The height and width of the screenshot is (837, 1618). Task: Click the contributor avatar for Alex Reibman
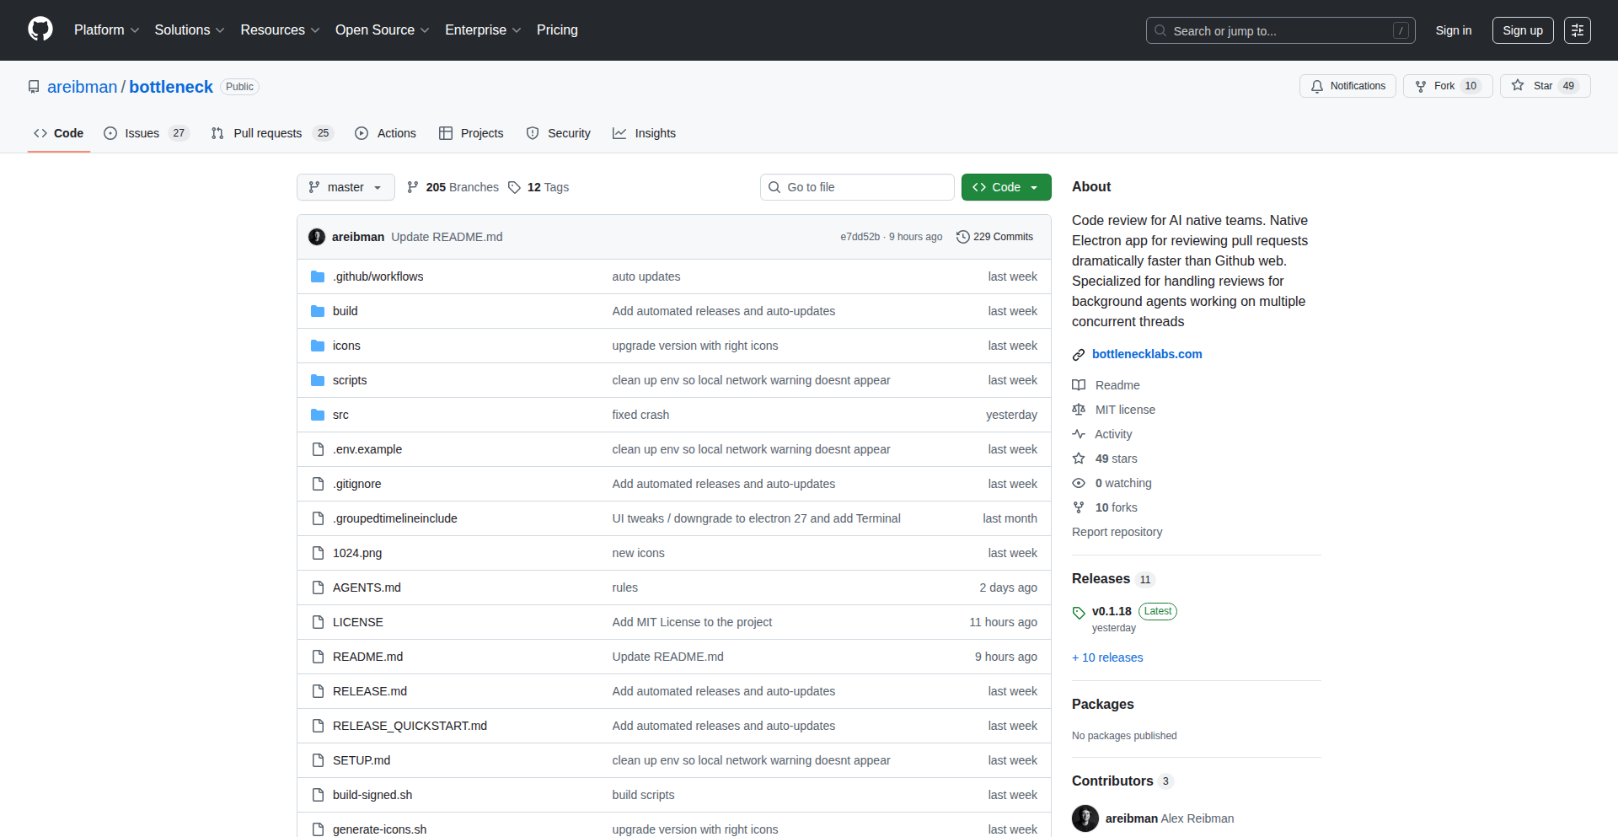1085,818
